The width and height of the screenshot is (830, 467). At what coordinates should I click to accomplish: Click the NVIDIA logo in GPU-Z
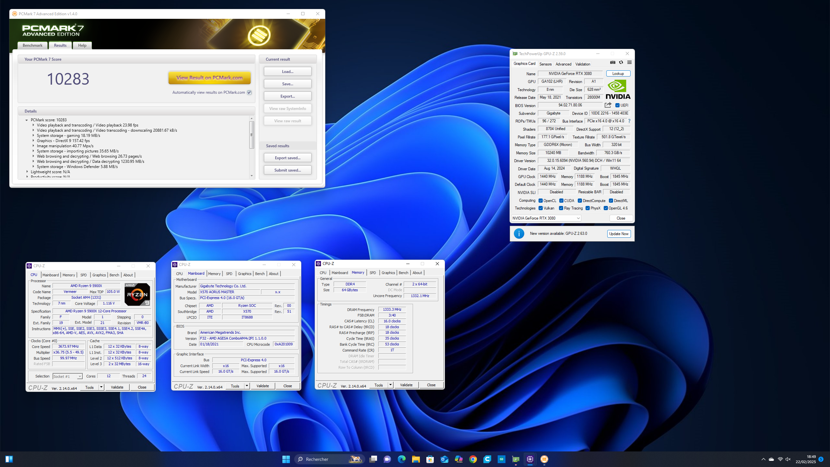coord(618,90)
